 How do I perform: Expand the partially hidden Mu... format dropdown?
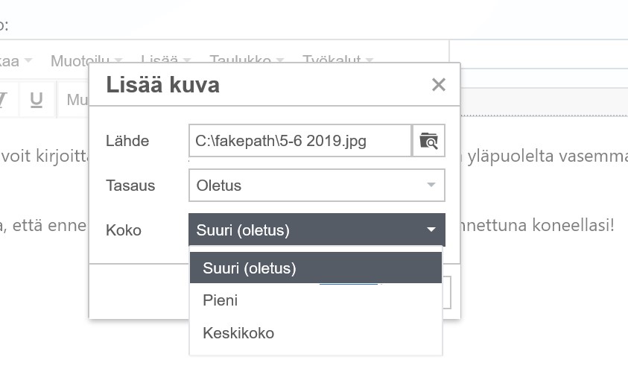tap(76, 100)
